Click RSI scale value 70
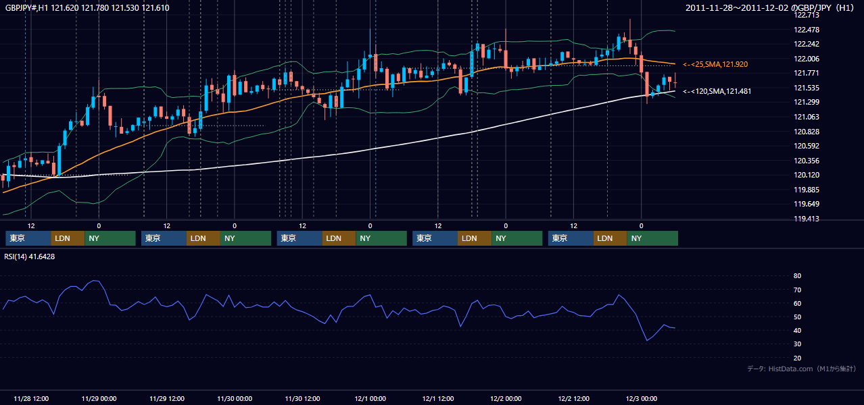The image size is (864, 405). [x=797, y=290]
